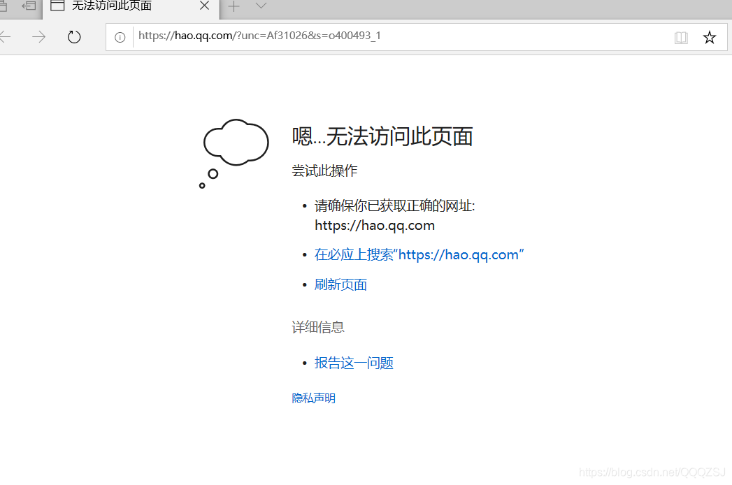Close the 无法访问此页面 tab
Viewport: 732px width, 485px height.
204,6
